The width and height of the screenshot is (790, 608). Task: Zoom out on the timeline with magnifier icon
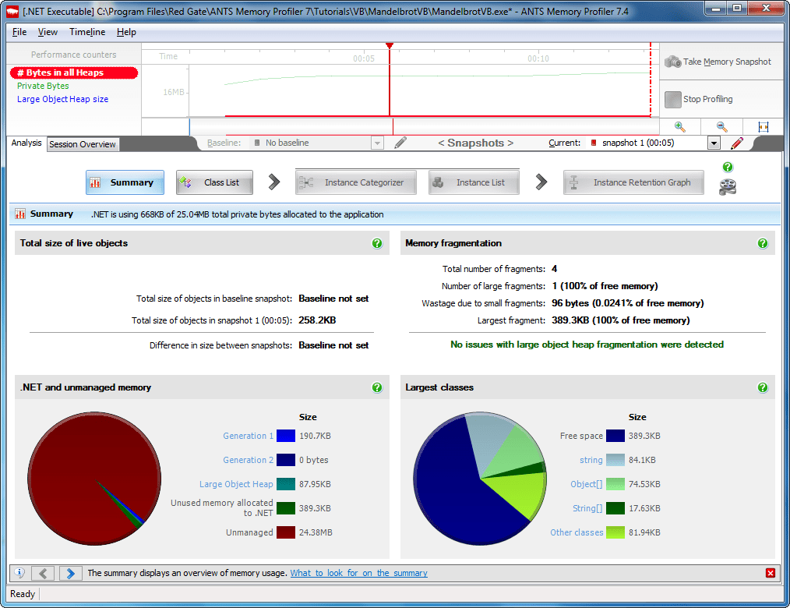pos(721,127)
